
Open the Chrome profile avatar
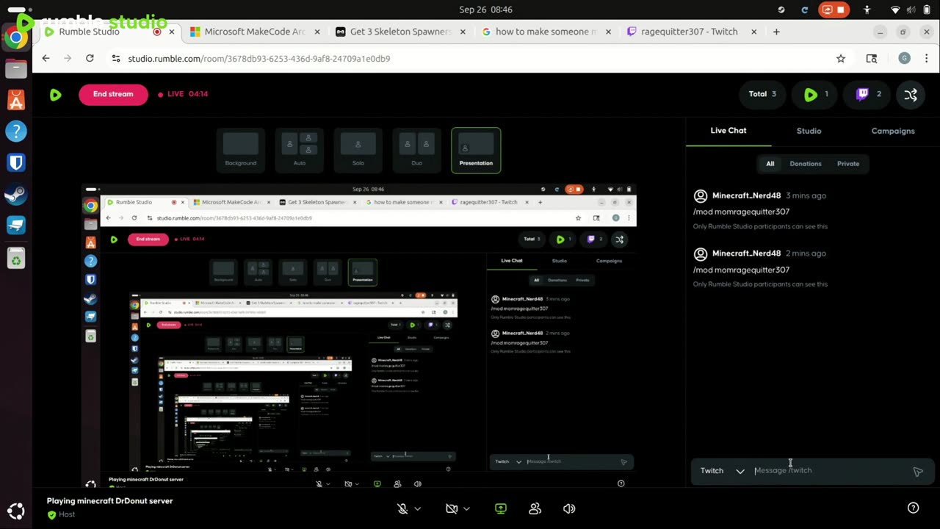(904, 58)
